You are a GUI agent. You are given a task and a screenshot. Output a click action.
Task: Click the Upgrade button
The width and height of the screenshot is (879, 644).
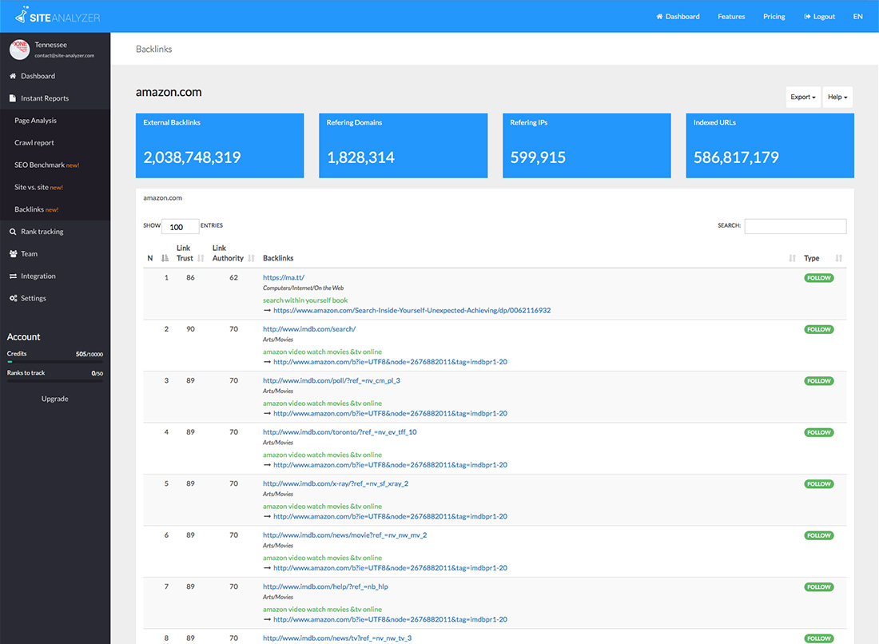55,399
